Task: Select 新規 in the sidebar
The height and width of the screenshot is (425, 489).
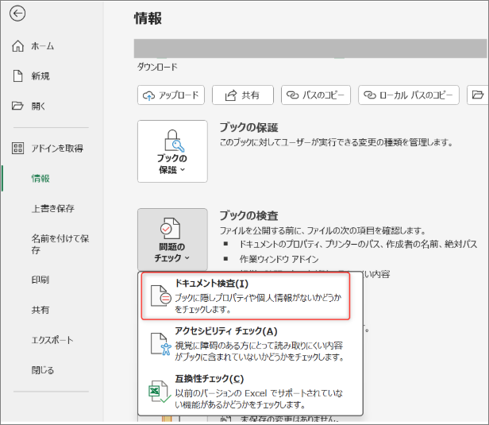Action: (40, 76)
